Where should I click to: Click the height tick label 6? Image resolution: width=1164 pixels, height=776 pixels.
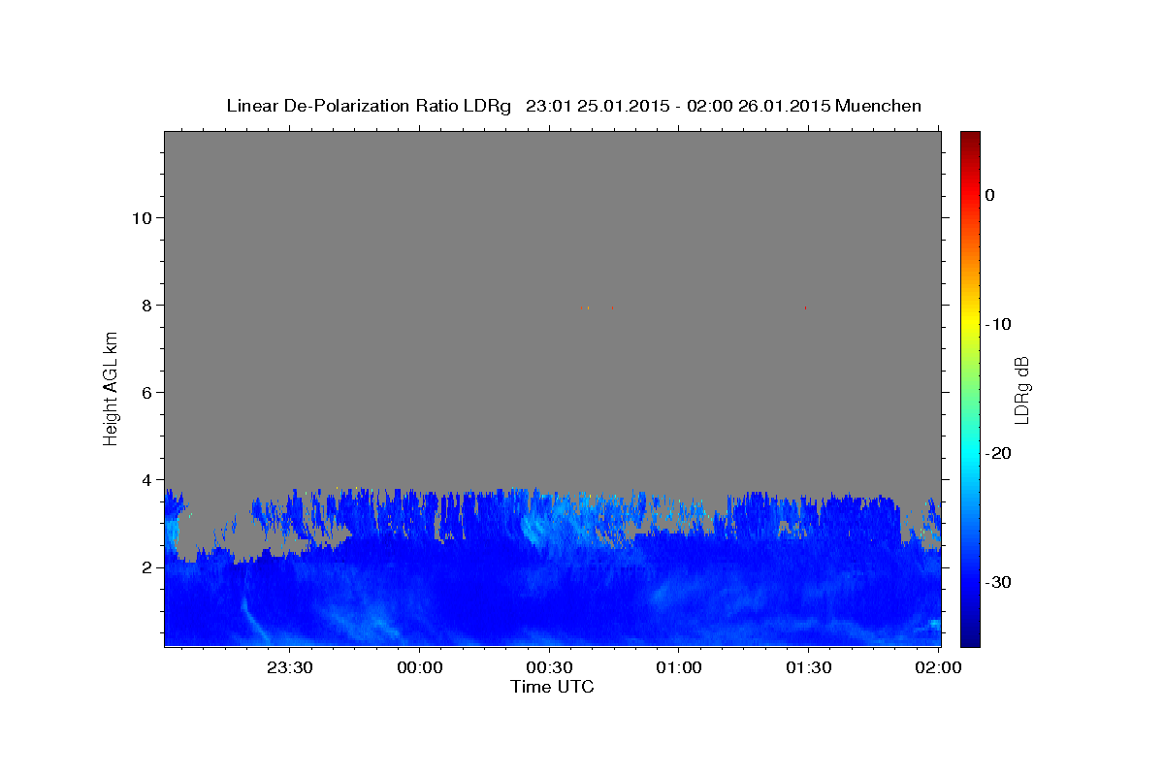[x=145, y=392]
